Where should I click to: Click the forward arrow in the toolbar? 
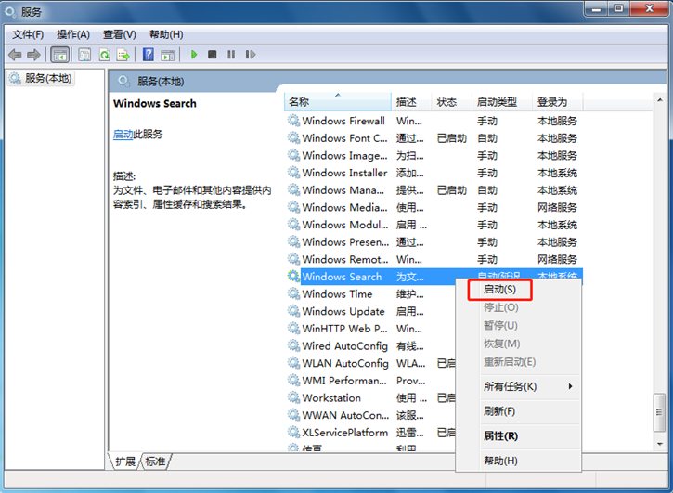pyautogui.click(x=34, y=55)
